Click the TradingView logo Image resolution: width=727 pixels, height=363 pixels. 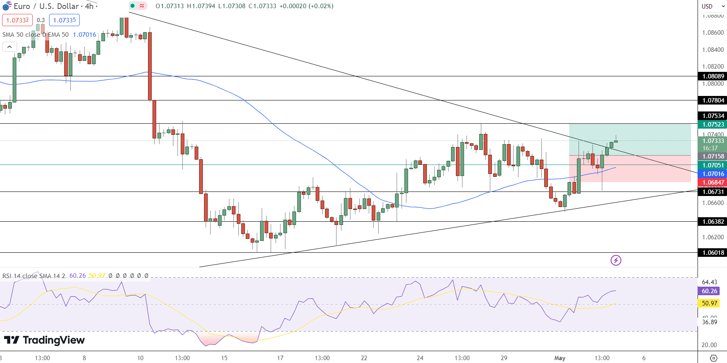point(44,340)
